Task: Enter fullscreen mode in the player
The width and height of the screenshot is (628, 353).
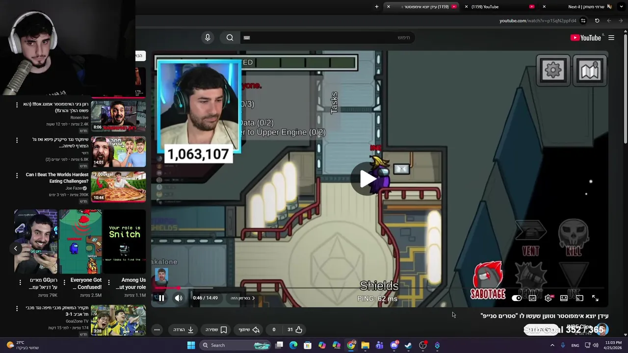Action: pos(595,298)
